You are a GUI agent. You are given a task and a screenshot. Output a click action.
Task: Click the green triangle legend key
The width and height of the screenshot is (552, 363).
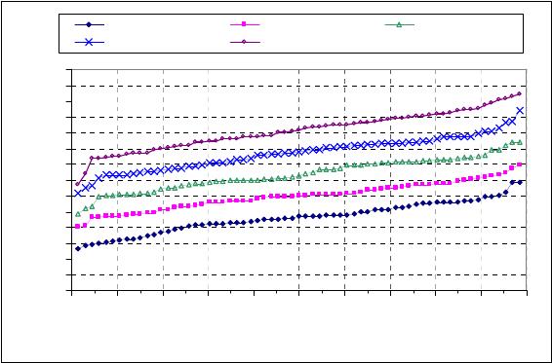point(399,24)
